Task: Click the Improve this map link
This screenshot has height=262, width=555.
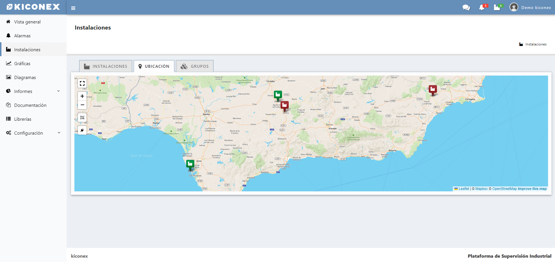Action: click(532, 189)
